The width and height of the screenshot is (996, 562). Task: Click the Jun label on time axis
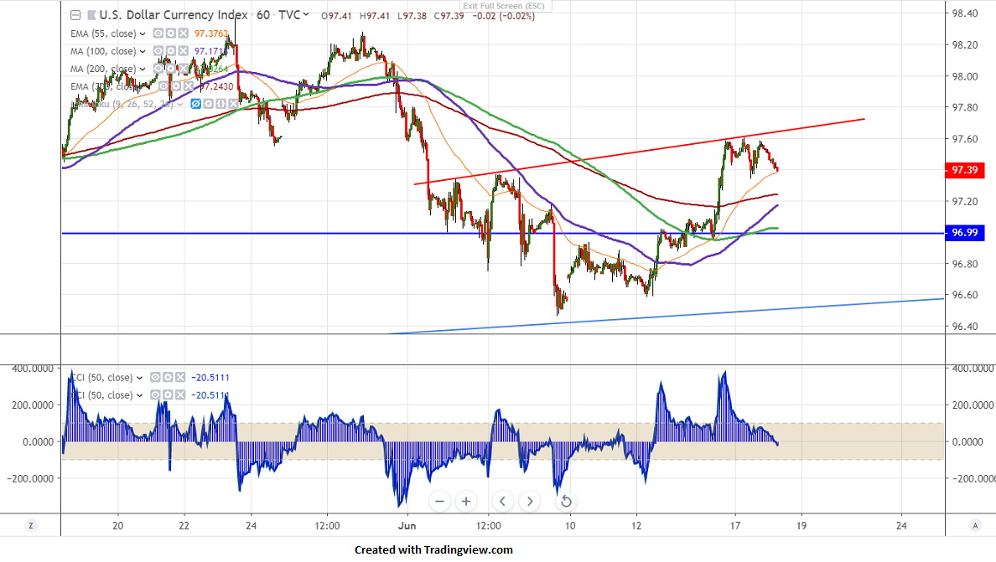tap(407, 526)
